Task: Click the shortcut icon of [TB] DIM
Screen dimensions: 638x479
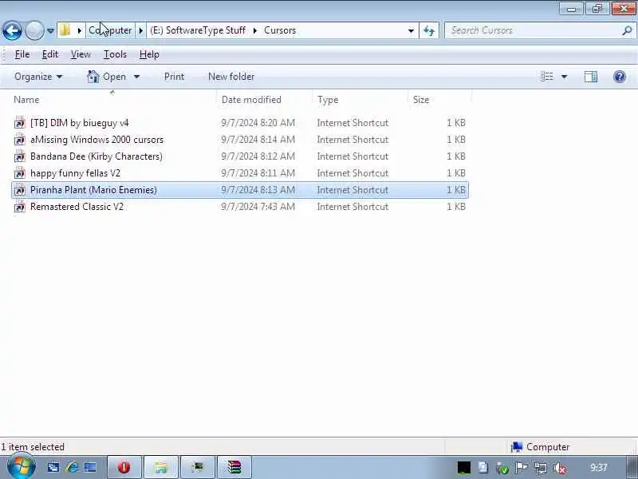Action: coord(19,123)
